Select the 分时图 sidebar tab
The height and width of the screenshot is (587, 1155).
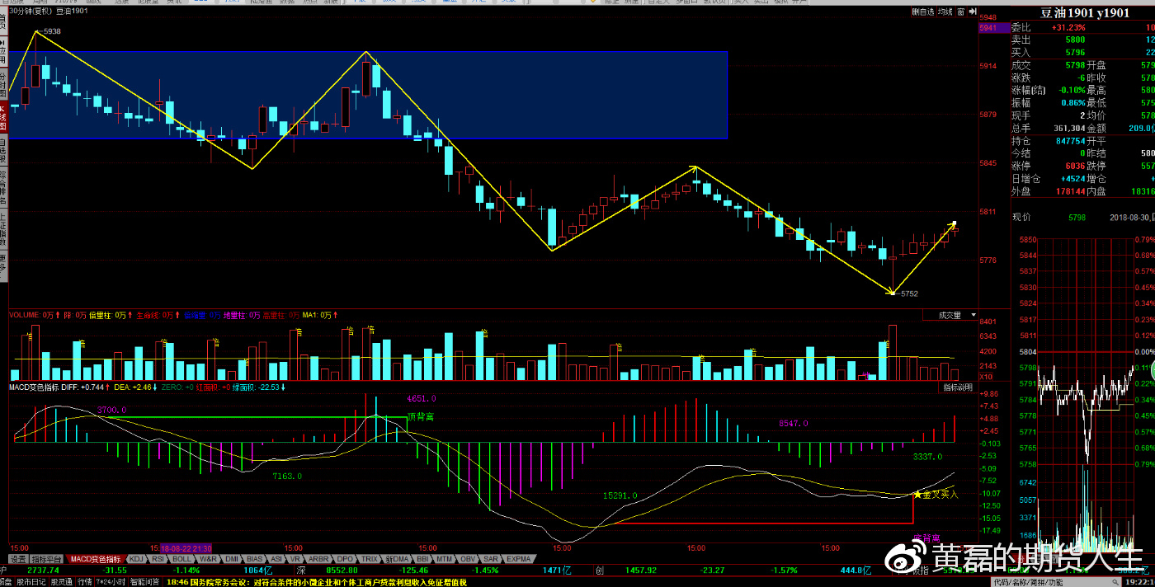(3, 85)
